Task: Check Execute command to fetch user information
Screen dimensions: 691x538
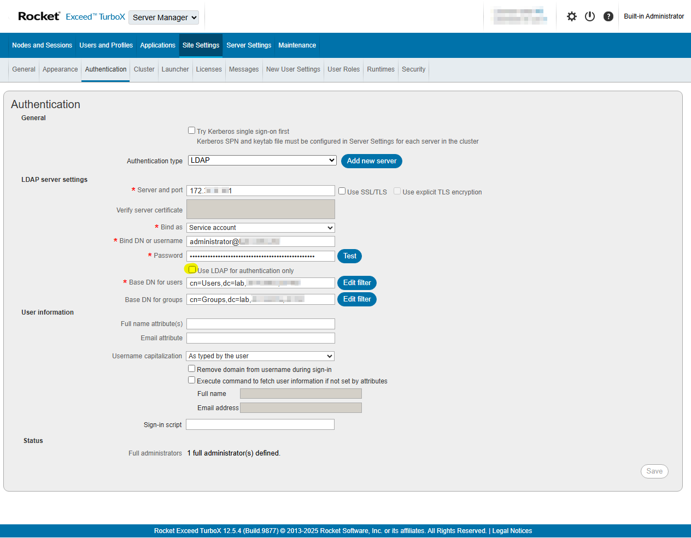Action: [x=192, y=380]
